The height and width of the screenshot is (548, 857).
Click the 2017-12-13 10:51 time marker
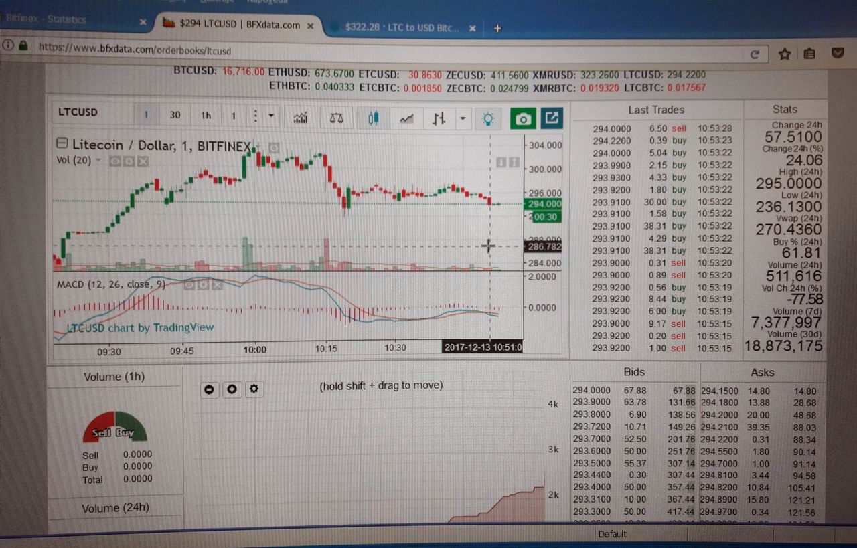pos(483,347)
